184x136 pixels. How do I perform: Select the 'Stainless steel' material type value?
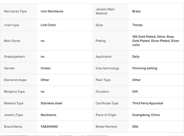(51, 103)
